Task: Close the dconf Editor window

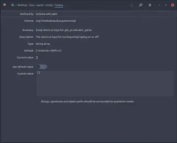Action: [x=172, y=5]
